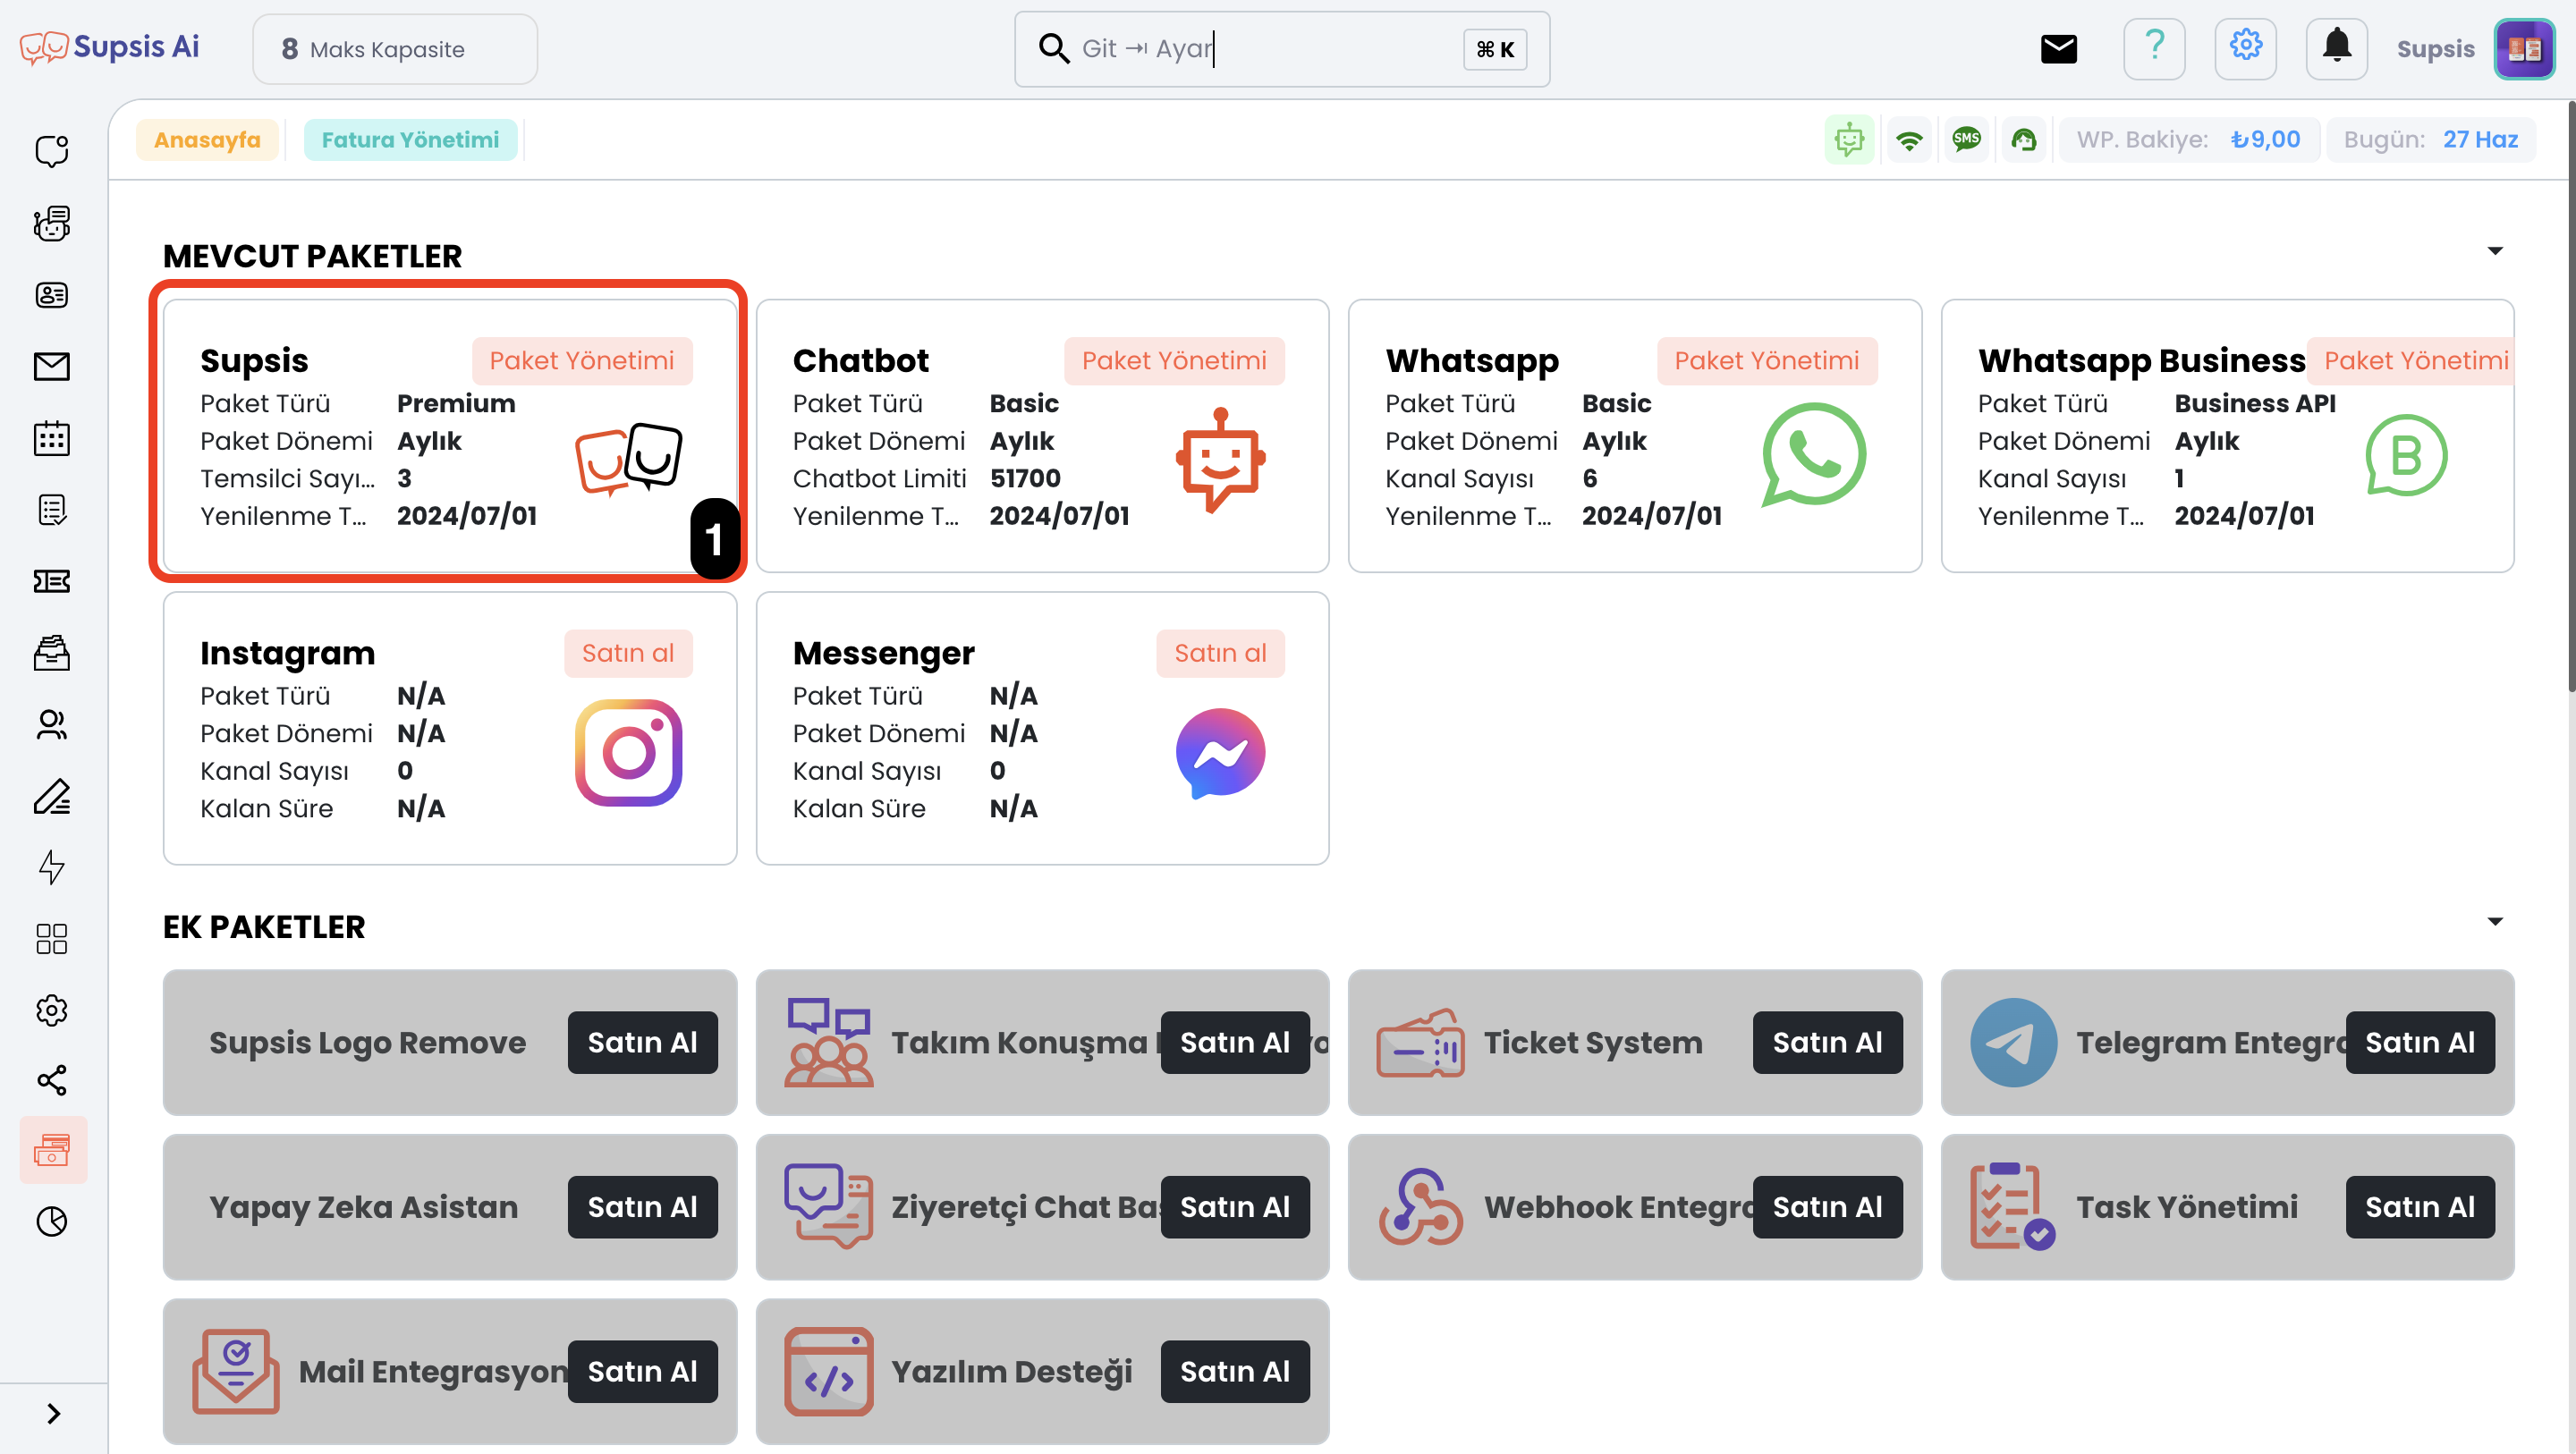Click the WhatsApp logo on Whatsapp card
2576x1454 pixels.
click(x=1813, y=455)
